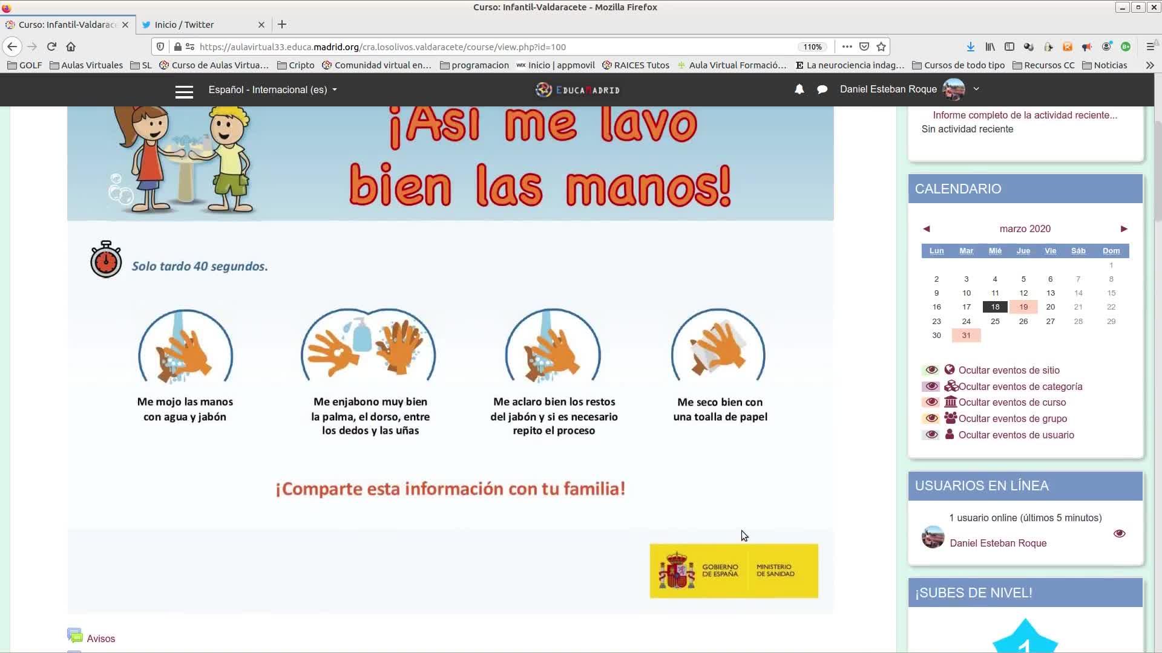Reload the current page
The height and width of the screenshot is (653, 1162).
[x=51, y=47]
